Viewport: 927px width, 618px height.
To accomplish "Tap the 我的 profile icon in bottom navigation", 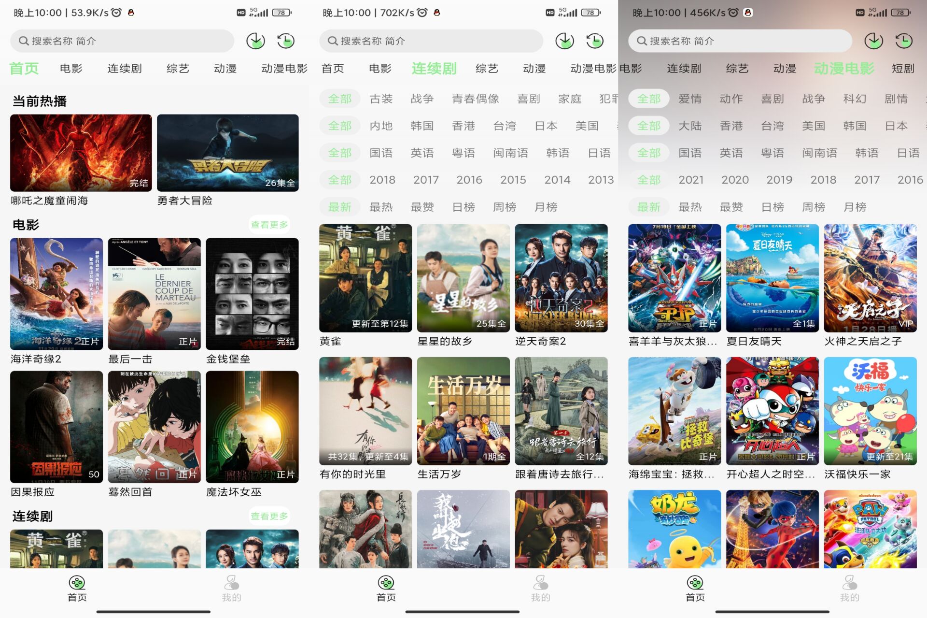I will [x=230, y=586].
